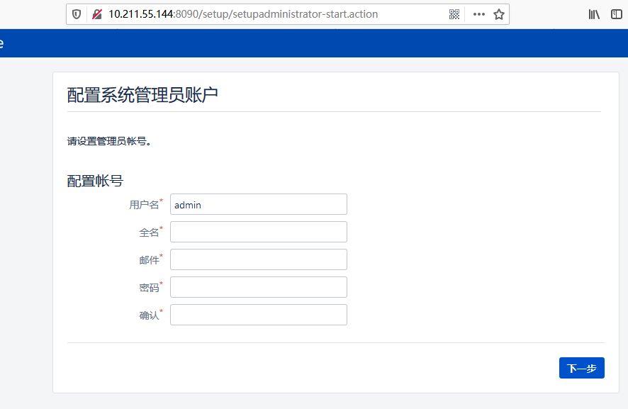Open the page actions three-dot menu
The height and width of the screenshot is (409, 628).
click(479, 14)
